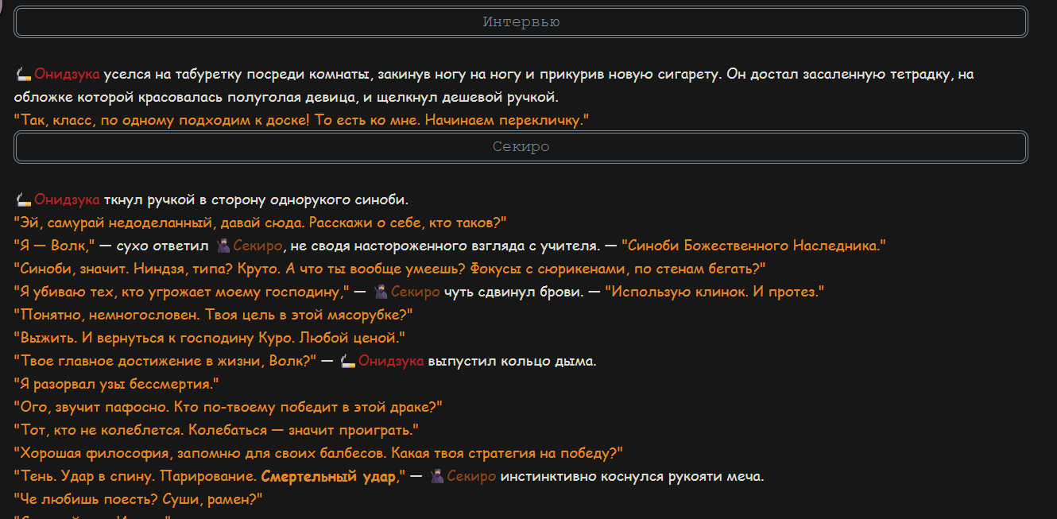Click line 'Выжить. И вернуться к господину Куро.'
The width and height of the screenshot is (1057, 519).
click(211, 338)
